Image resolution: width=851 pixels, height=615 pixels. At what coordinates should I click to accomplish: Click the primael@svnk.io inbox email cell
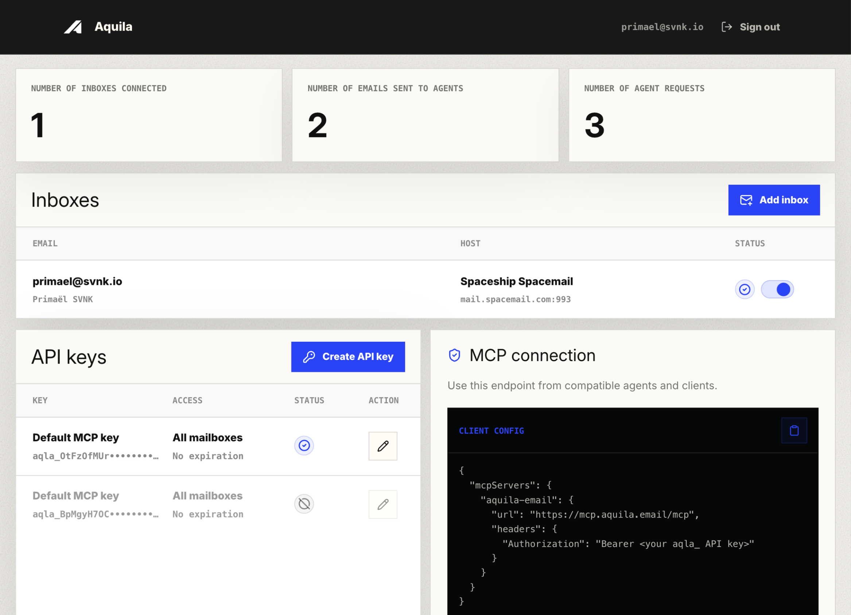pyautogui.click(x=77, y=281)
